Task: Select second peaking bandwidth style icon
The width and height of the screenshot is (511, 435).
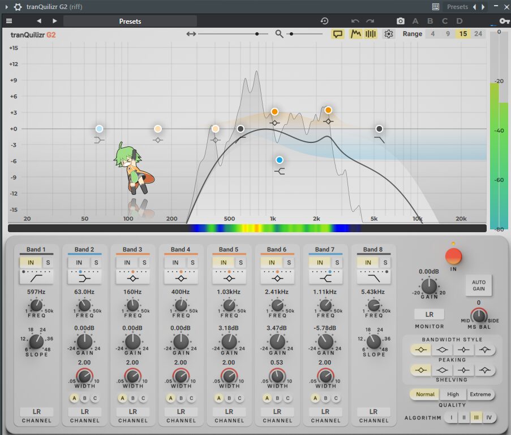Action: click(x=442, y=350)
